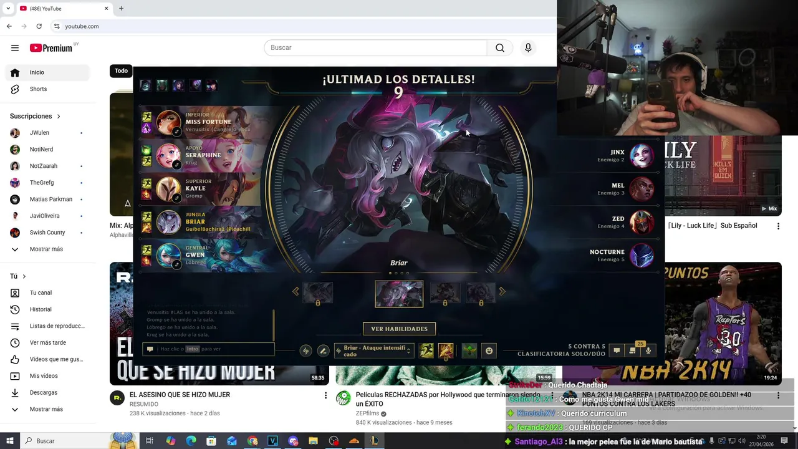798x449 pixels.
Task: Change second summoner spell Smite slot
Action: click(446, 351)
